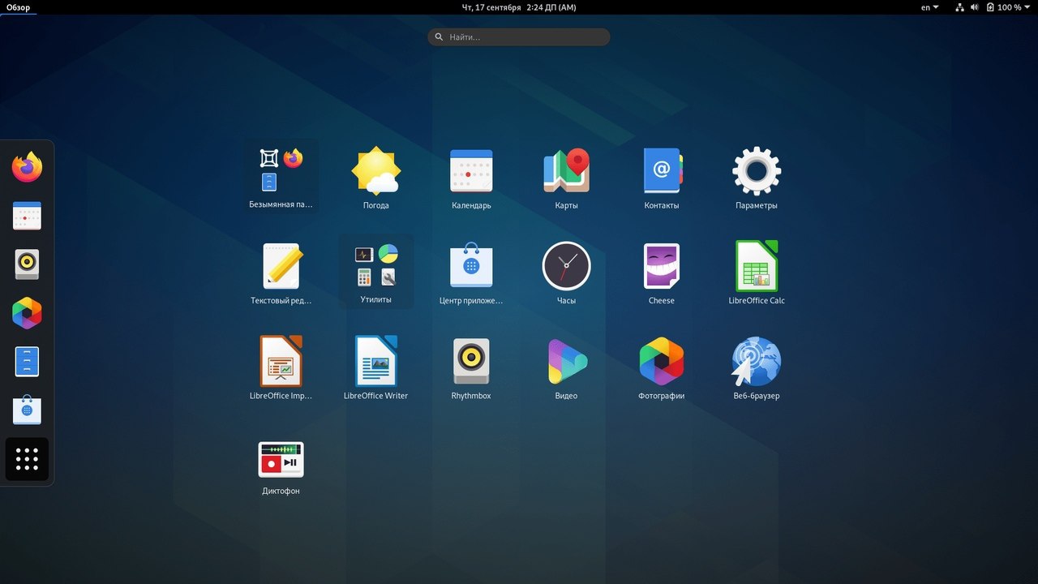Expand the Утилиты app folder
This screenshot has width=1038, height=584.
tap(375, 272)
